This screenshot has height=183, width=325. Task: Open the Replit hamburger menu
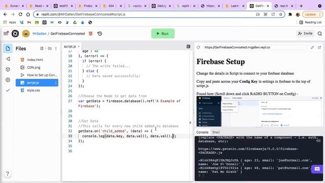coord(6,34)
